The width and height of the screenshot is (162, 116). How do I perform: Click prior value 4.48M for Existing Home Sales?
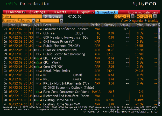tap(139, 100)
